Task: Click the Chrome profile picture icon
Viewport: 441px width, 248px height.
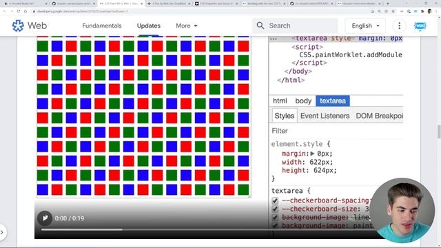Action: point(429,11)
